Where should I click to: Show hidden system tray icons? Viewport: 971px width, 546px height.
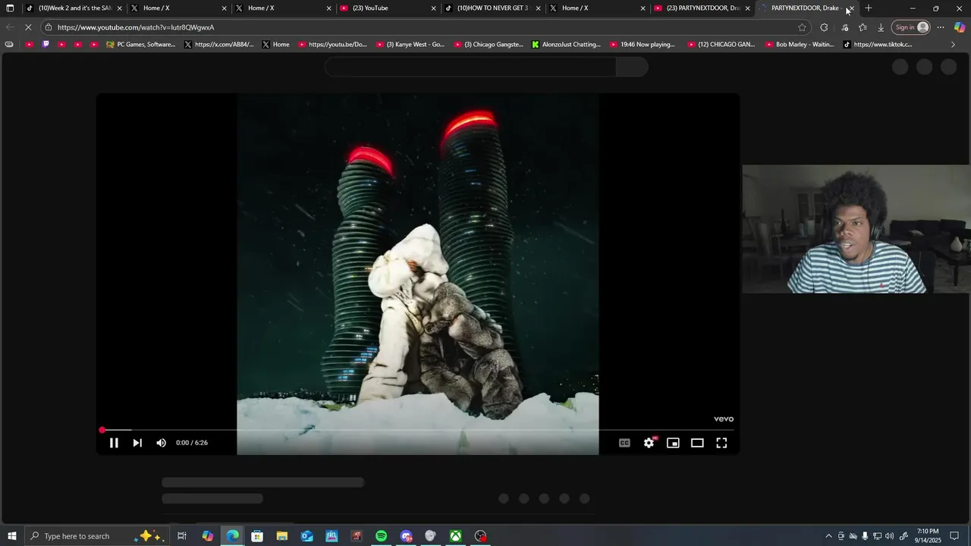[828, 536]
